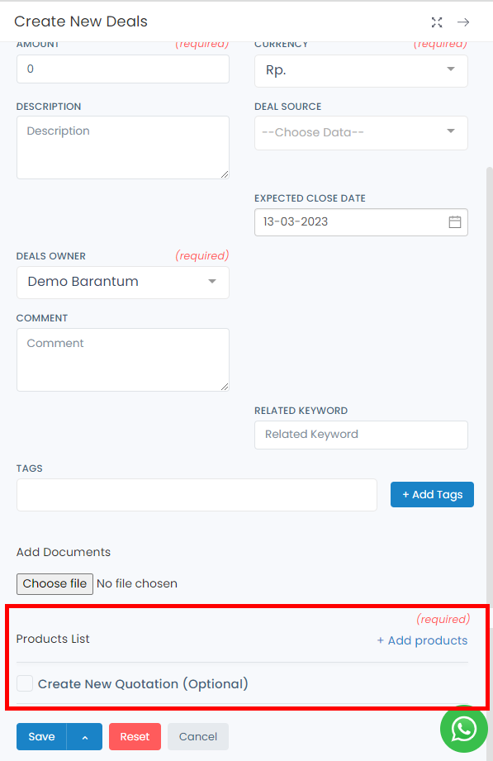Click the Save button caret arrow
The height and width of the screenshot is (761, 493).
(x=84, y=737)
